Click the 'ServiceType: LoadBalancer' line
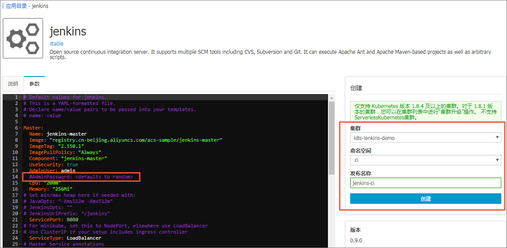507x248 pixels. (65, 238)
